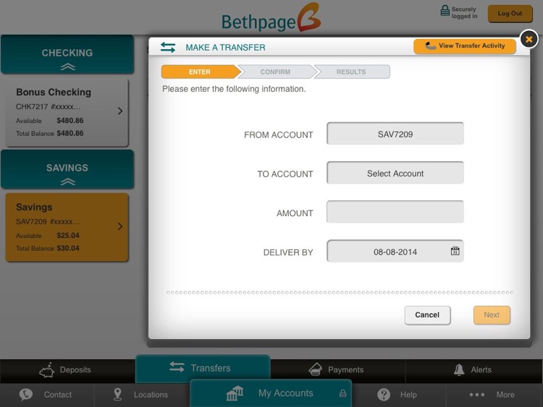This screenshot has width=543, height=407.
Task: Click the Bonus Checking account title
Action: pyautogui.click(x=54, y=93)
